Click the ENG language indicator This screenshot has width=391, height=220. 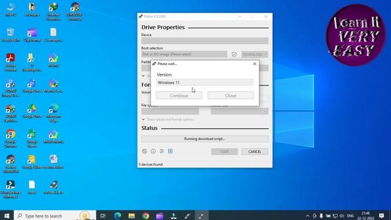tap(350, 216)
